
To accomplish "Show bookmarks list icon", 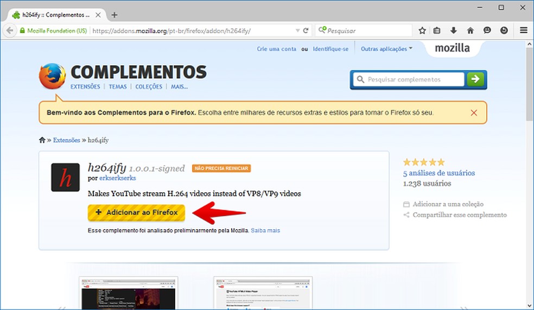I will coord(437,30).
